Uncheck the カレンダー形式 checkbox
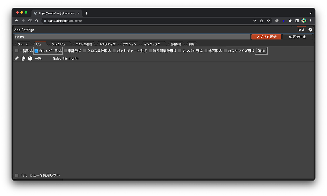 [x=36, y=51]
